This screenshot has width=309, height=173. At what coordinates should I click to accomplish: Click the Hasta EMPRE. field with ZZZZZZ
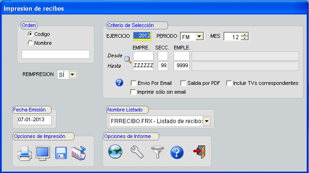click(x=143, y=66)
